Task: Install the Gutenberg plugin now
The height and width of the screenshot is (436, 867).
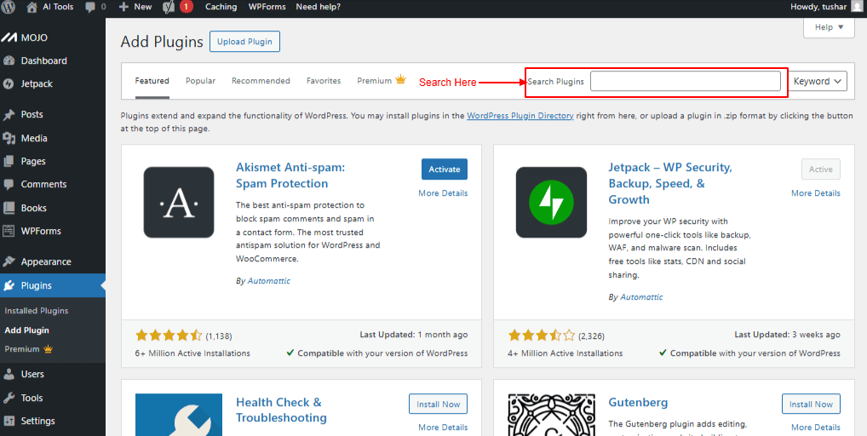Action: click(811, 404)
